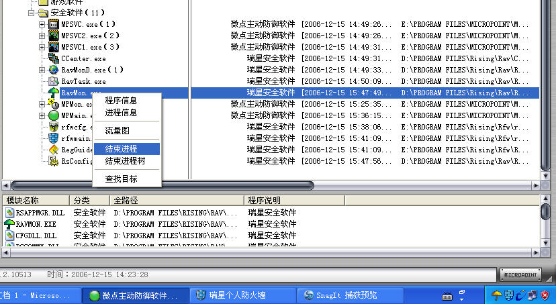This screenshot has height=304, width=556.
Task: Click the rfwmain shield icon
Action: pos(54,138)
